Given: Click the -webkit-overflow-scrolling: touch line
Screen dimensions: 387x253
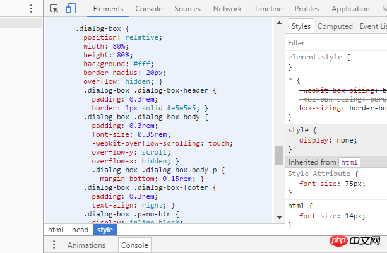Looking at the screenshot, I should pos(162,143).
